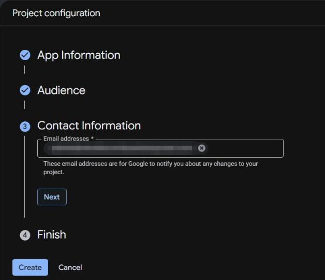Open the App Information step
Viewport: 325px width, 280px height.
point(79,55)
